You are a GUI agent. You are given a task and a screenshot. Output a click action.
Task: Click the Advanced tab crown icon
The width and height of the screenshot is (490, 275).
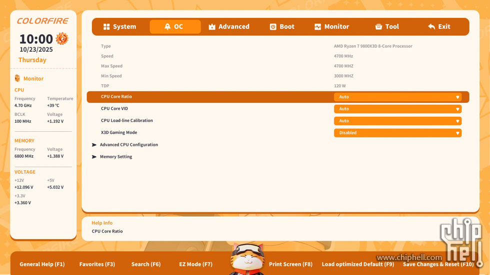pyautogui.click(x=212, y=27)
